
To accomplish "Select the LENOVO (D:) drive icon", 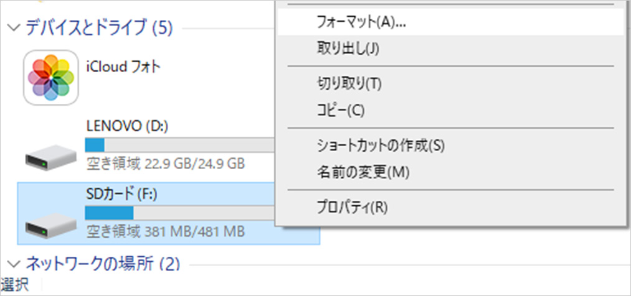I will coord(50,156).
